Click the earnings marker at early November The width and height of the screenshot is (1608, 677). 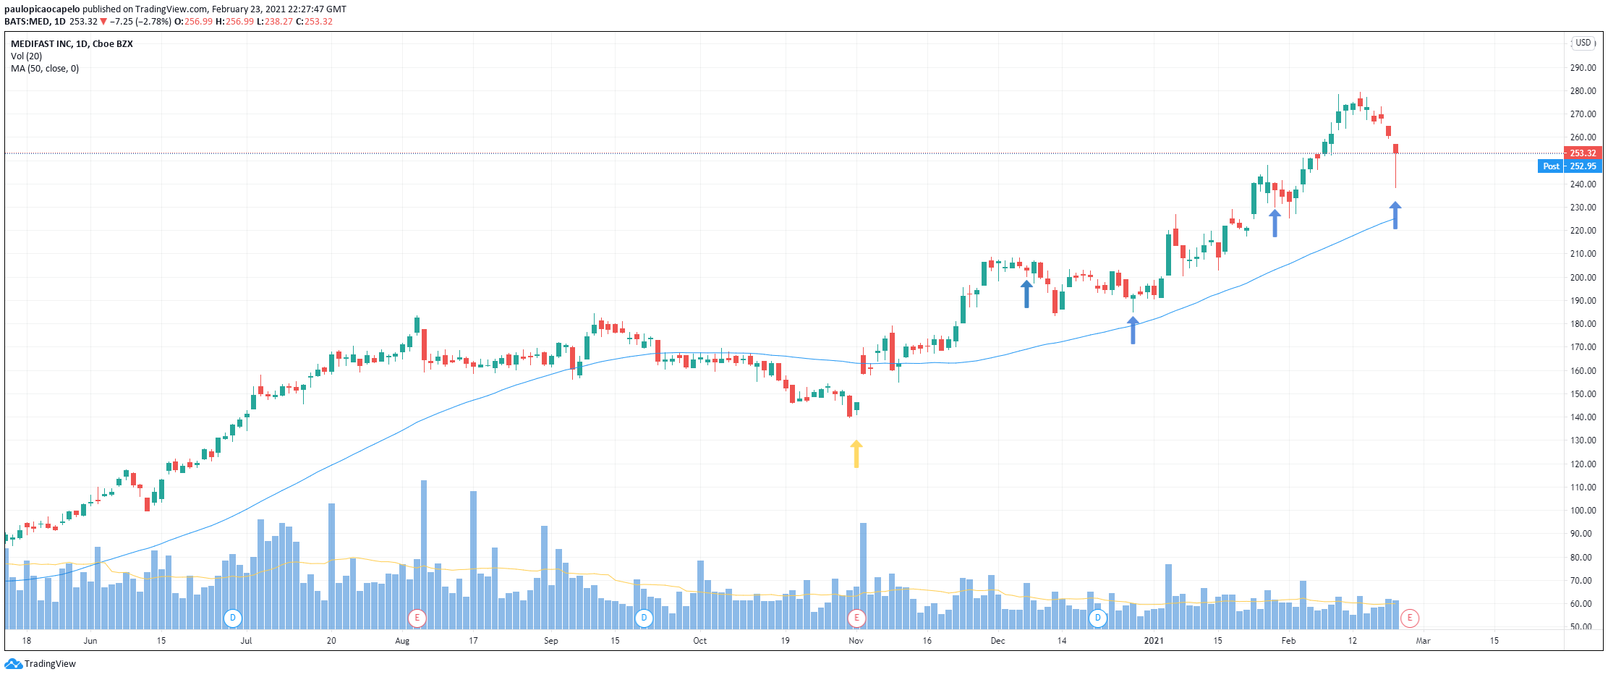[856, 618]
